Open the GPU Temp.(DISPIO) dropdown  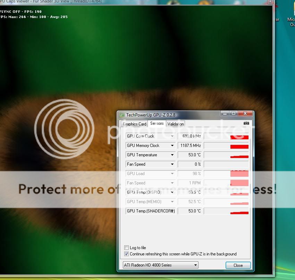tap(172, 192)
